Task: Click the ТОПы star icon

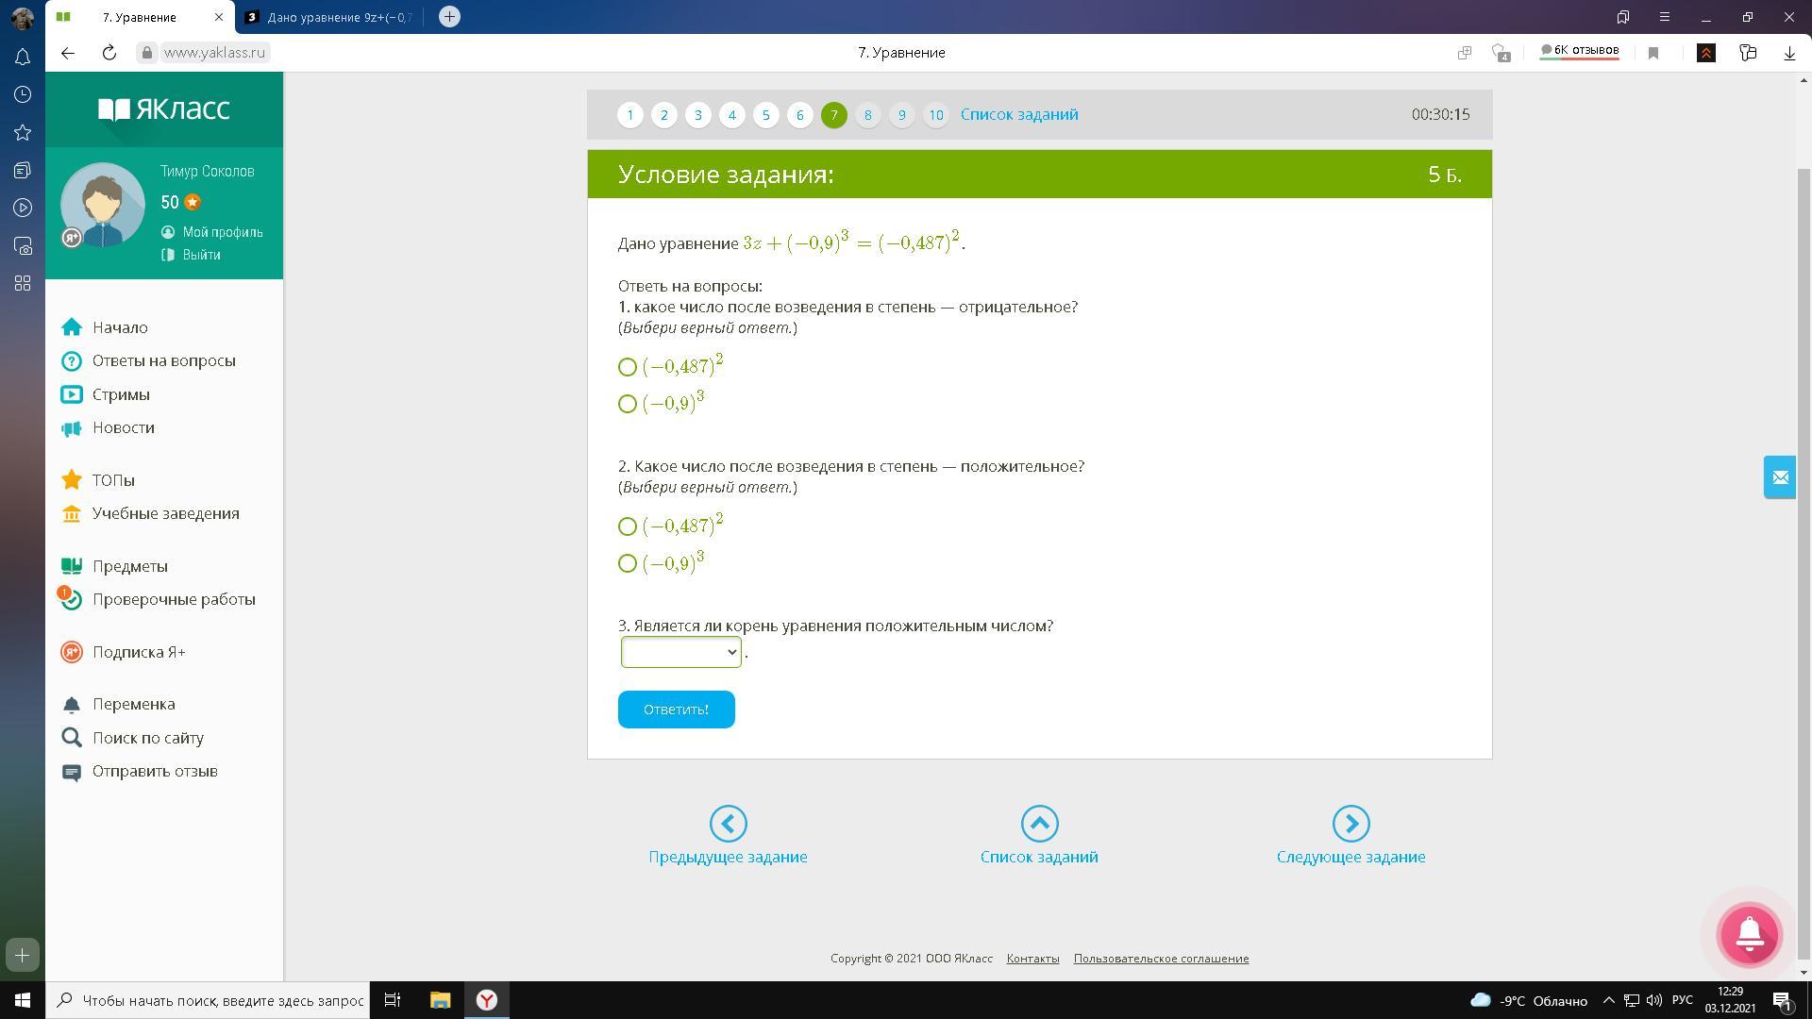Action: pyautogui.click(x=72, y=480)
